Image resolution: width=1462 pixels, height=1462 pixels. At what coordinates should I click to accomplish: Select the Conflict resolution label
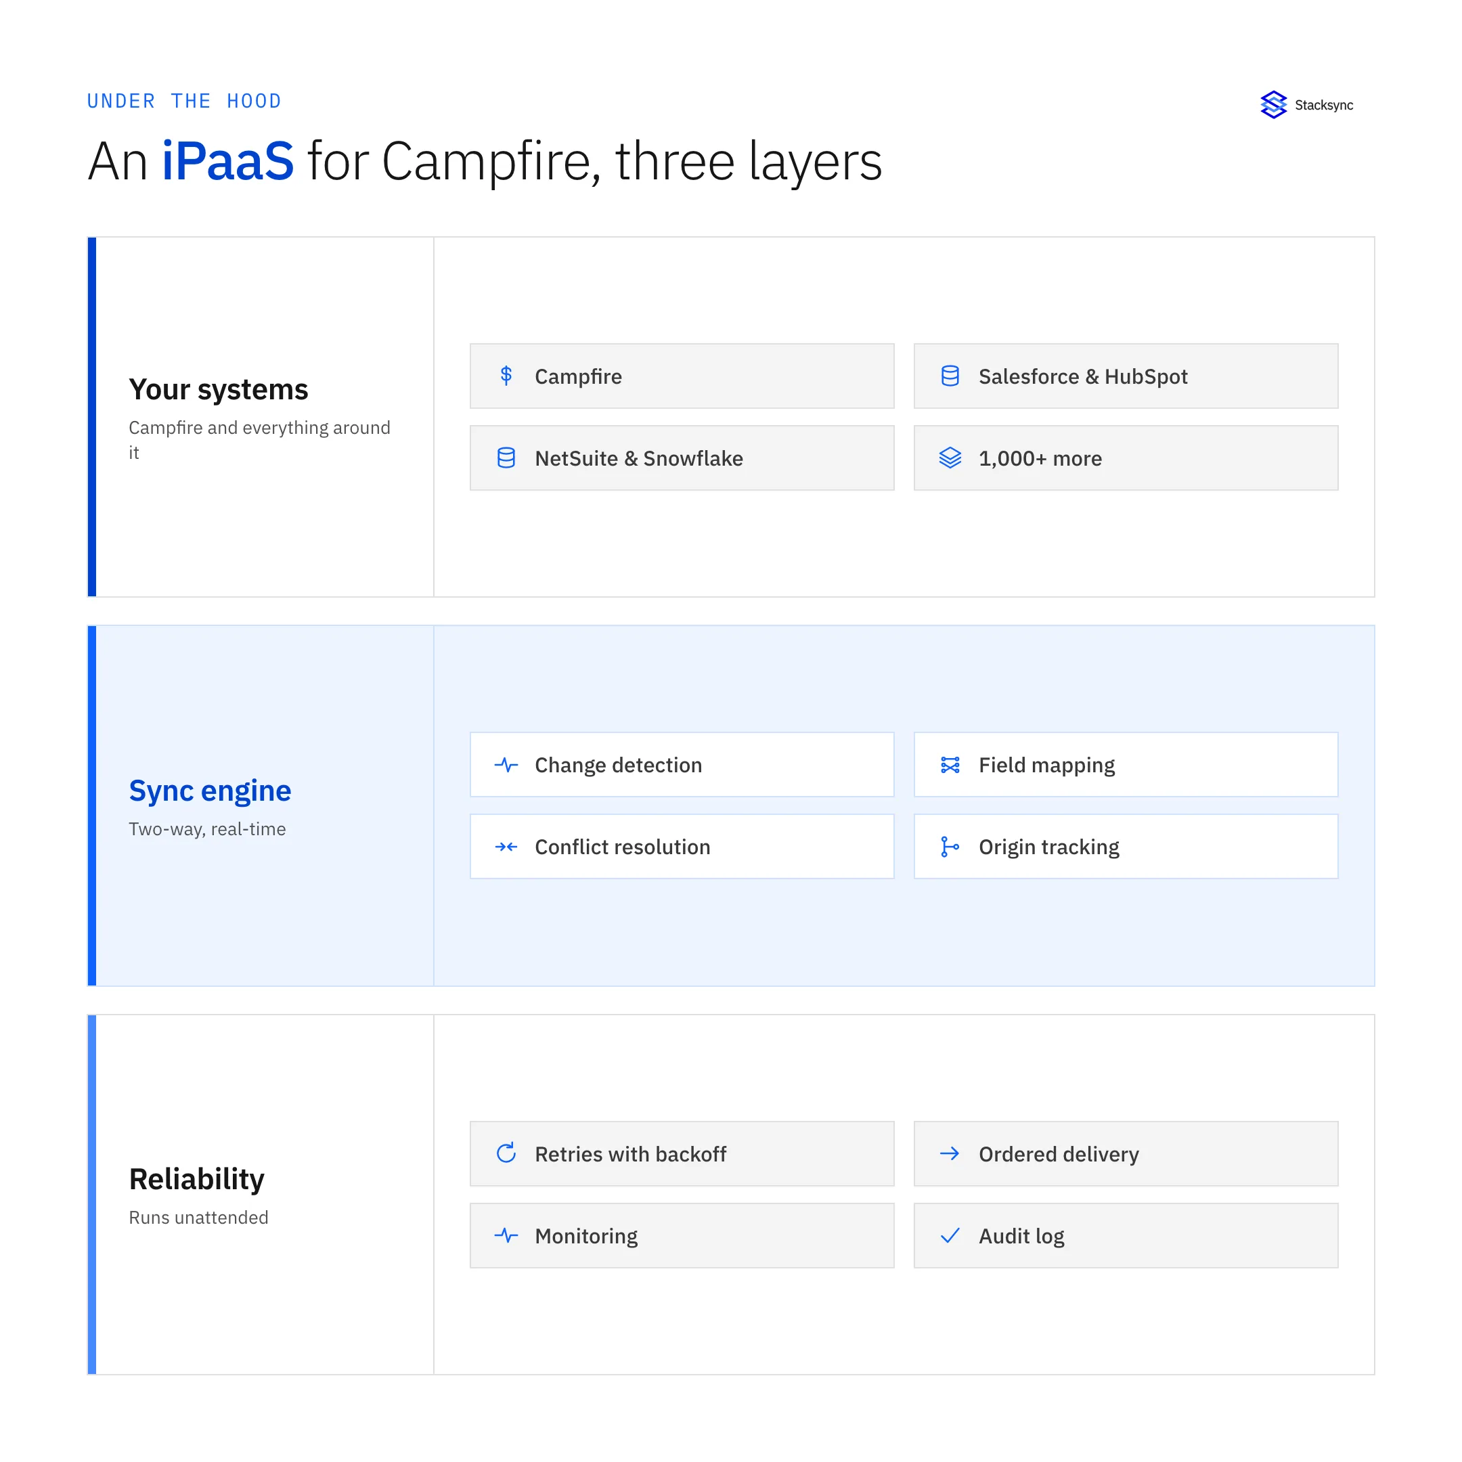tap(622, 847)
